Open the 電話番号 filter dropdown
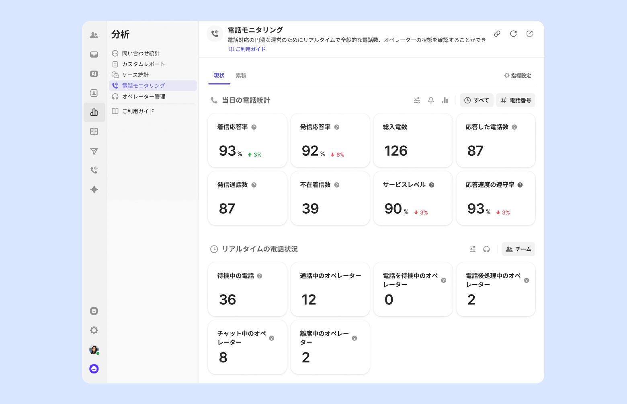The image size is (627, 404). pyautogui.click(x=516, y=100)
